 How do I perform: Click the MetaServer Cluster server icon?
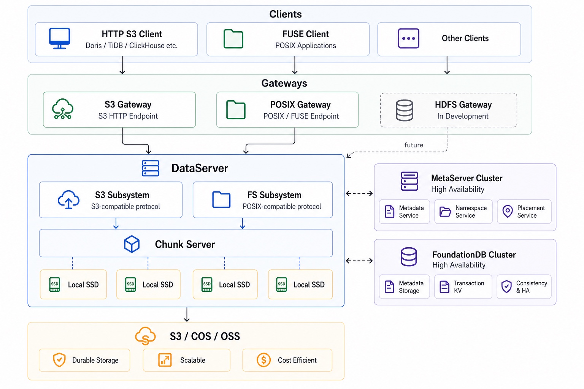pyautogui.click(x=409, y=181)
